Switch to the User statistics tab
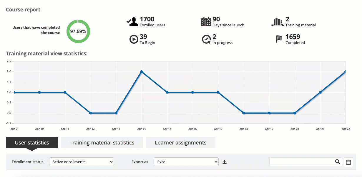This screenshot has width=362, height=177. pyautogui.click(x=32, y=143)
